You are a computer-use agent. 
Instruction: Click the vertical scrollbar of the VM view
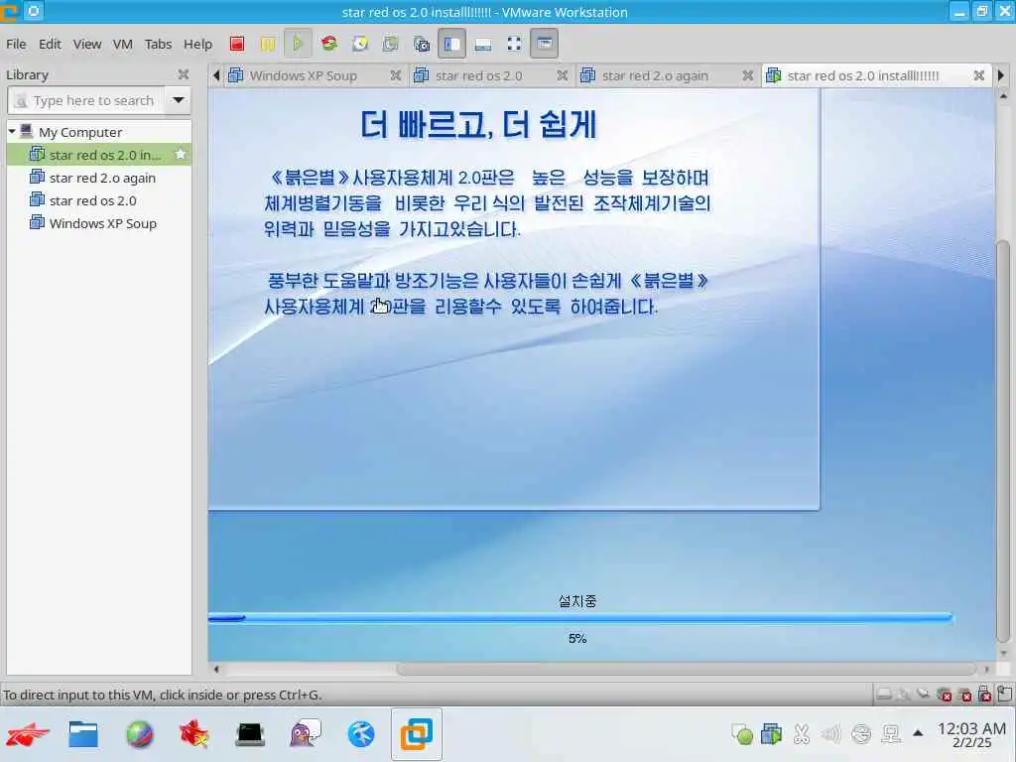point(1003,441)
